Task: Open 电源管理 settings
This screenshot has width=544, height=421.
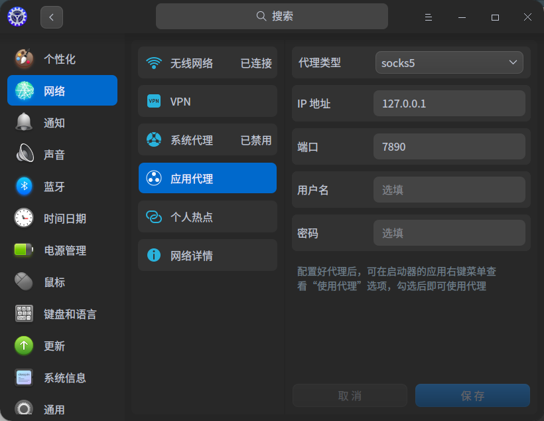Action: point(62,250)
